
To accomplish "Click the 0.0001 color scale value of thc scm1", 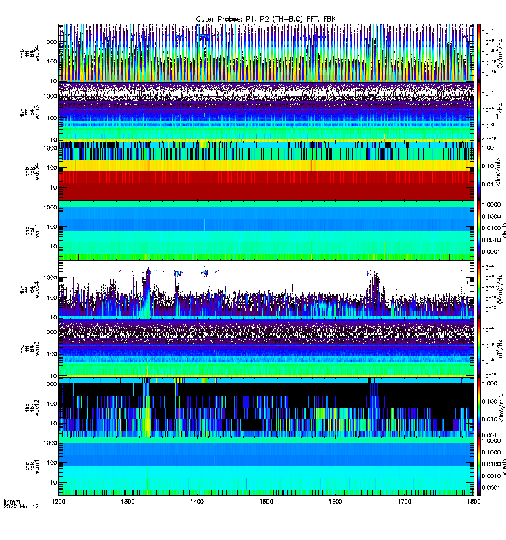I will click(491, 487).
